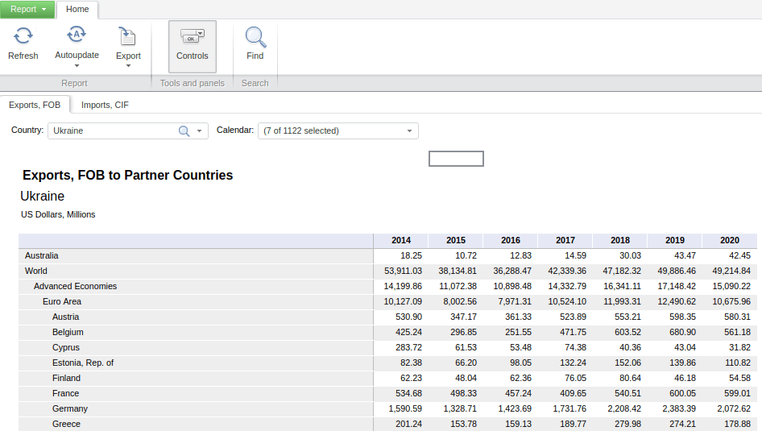The width and height of the screenshot is (762, 431).
Task: Click the Refresh icon
Action: pyautogui.click(x=23, y=35)
